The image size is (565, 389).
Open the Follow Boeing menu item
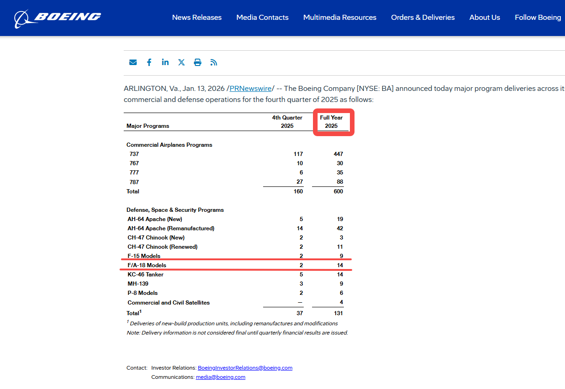(538, 18)
